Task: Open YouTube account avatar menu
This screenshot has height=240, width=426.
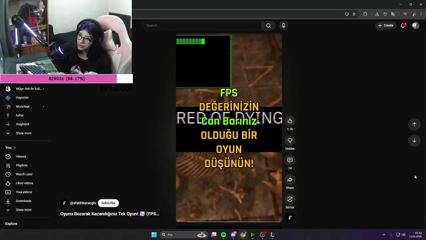Action: pyautogui.click(x=416, y=26)
